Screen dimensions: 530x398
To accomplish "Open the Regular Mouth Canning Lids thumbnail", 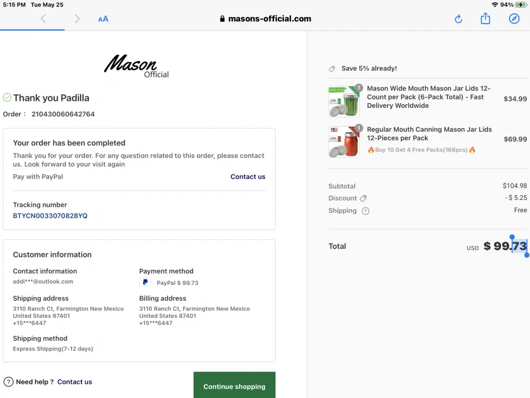I will click(344, 142).
